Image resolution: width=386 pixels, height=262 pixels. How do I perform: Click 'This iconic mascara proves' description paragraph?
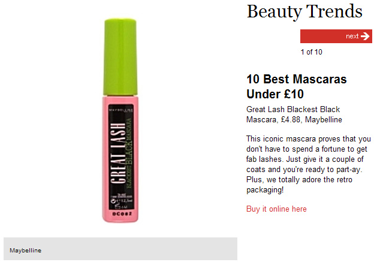pyautogui.click(x=308, y=164)
